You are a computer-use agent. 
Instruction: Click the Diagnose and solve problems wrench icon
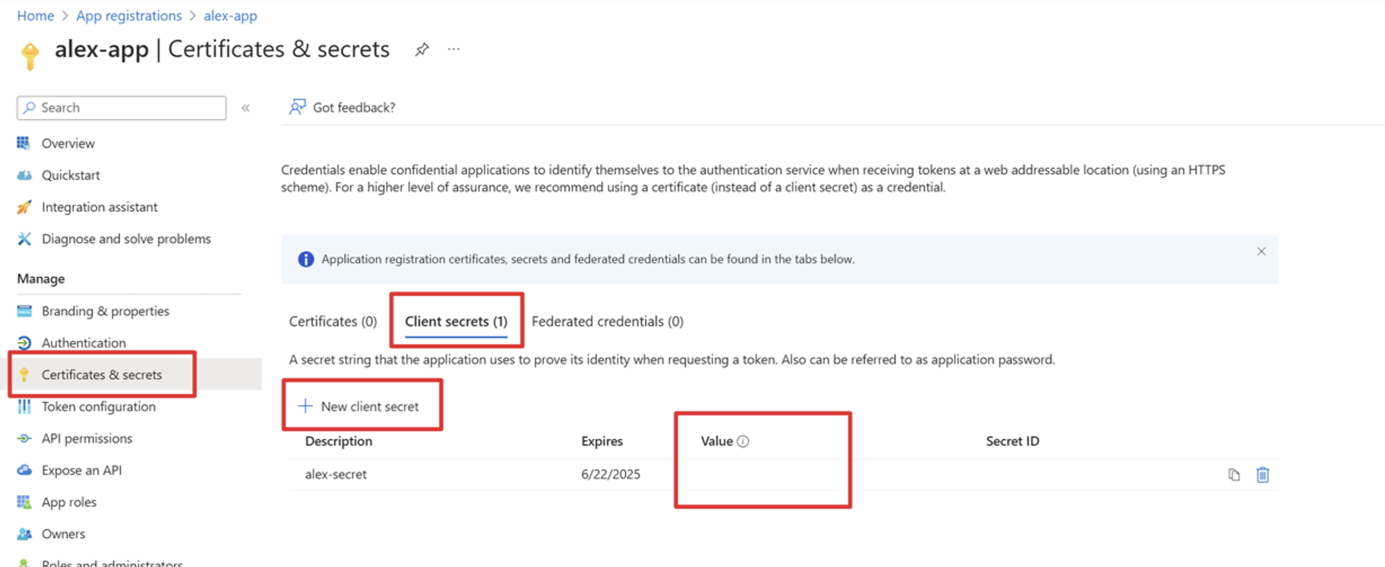point(24,238)
